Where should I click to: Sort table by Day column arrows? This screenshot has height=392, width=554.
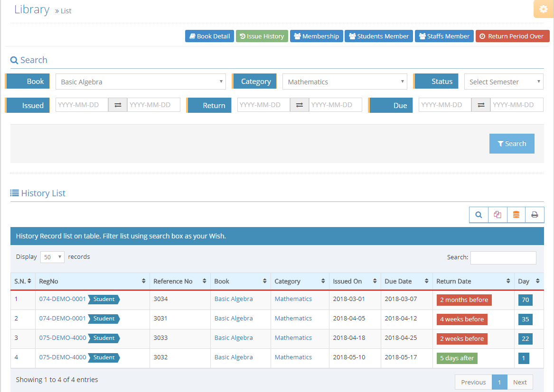pos(537,281)
